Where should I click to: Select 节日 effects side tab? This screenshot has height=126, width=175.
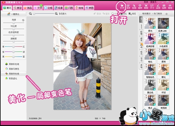(141, 60)
